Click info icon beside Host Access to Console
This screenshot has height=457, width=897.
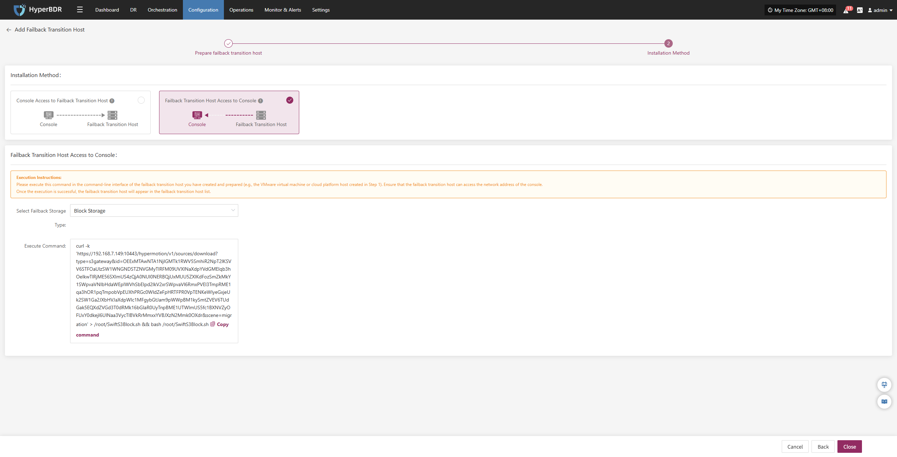coord(260,101)
